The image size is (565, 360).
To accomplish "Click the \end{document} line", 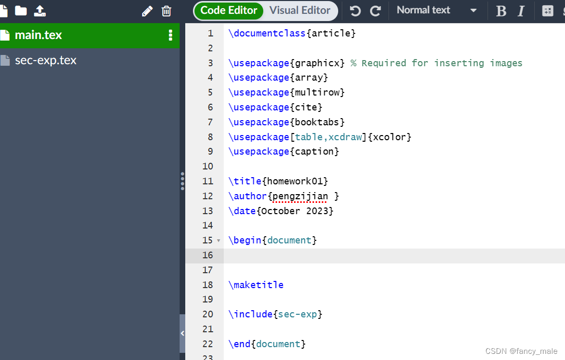I will pos(267,344).
